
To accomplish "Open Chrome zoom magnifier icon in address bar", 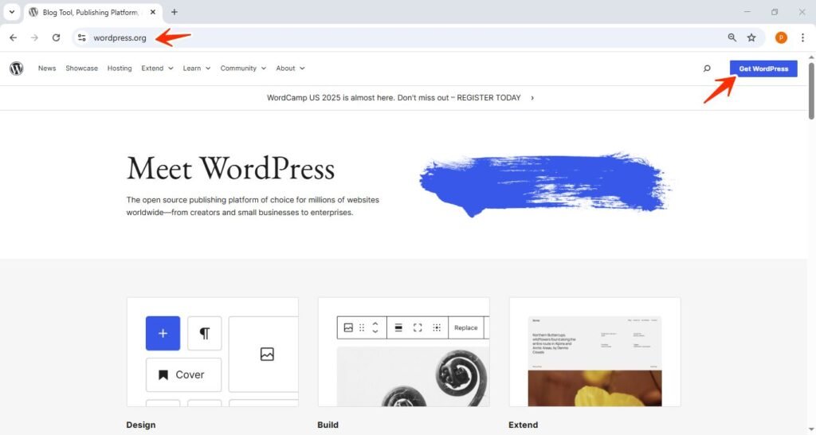I will [732, 37].
